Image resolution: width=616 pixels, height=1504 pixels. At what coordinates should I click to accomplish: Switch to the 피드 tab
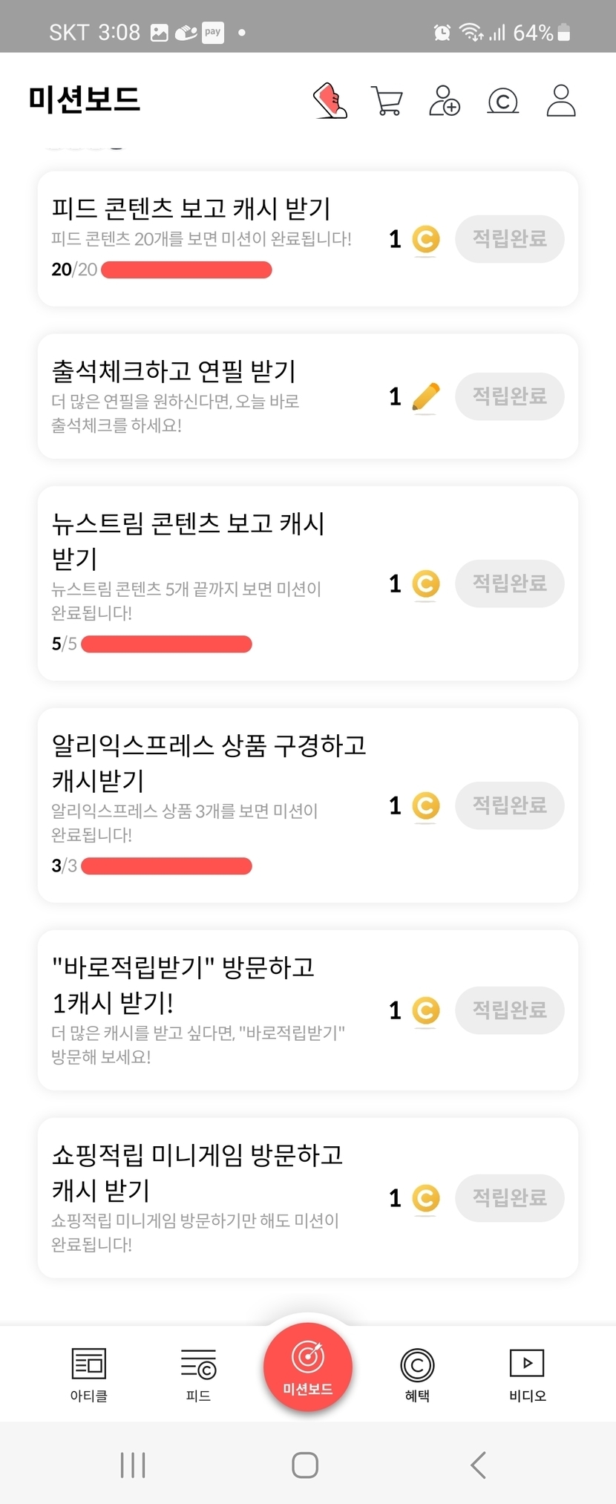coord(198,1374)
